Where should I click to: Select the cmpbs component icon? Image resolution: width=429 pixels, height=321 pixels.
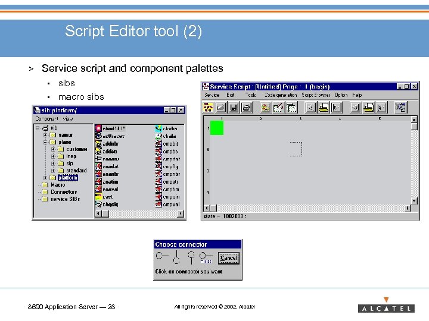tap(158, 151)
